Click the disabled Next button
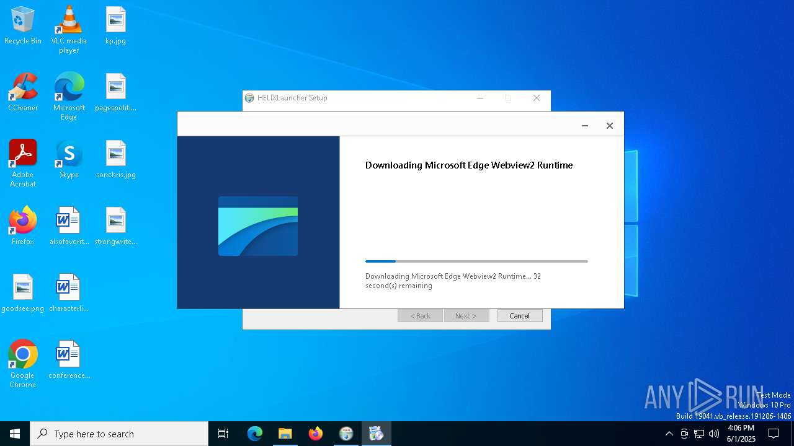The width and height of the screenshot is (794, 446). point(466,316)
